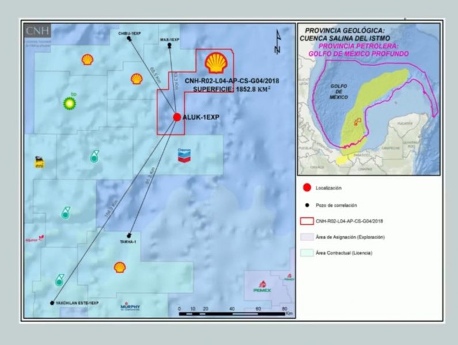Click the Área de Asignación (Exploración) label
The width and height of the screenshot is (458, 345).
pos(350,237)
